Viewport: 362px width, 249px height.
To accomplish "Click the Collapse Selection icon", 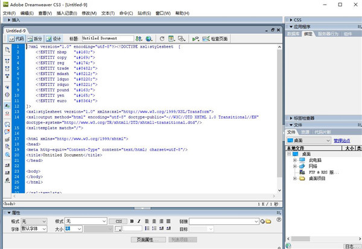I will (x=7, y=69).
